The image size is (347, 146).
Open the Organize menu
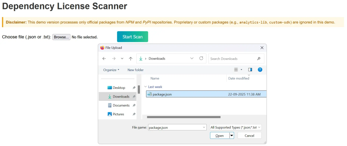(x=111, y=70)
